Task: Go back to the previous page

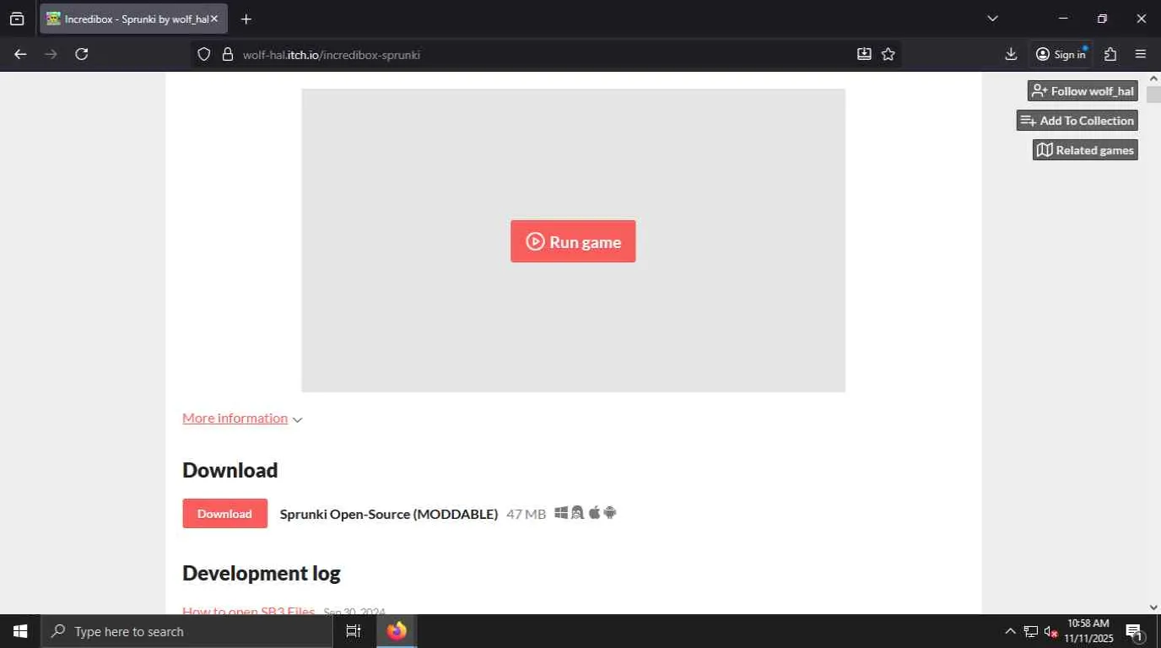Action: (20, 54)
